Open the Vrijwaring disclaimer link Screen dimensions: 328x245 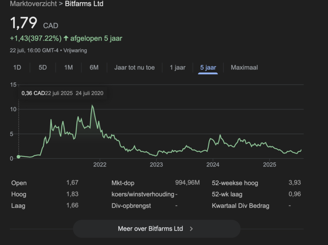pyautogui.click(x=75, y=50)
